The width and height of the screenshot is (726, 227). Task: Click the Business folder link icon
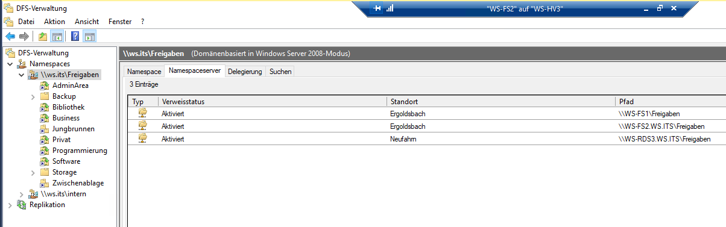[45, 118]
